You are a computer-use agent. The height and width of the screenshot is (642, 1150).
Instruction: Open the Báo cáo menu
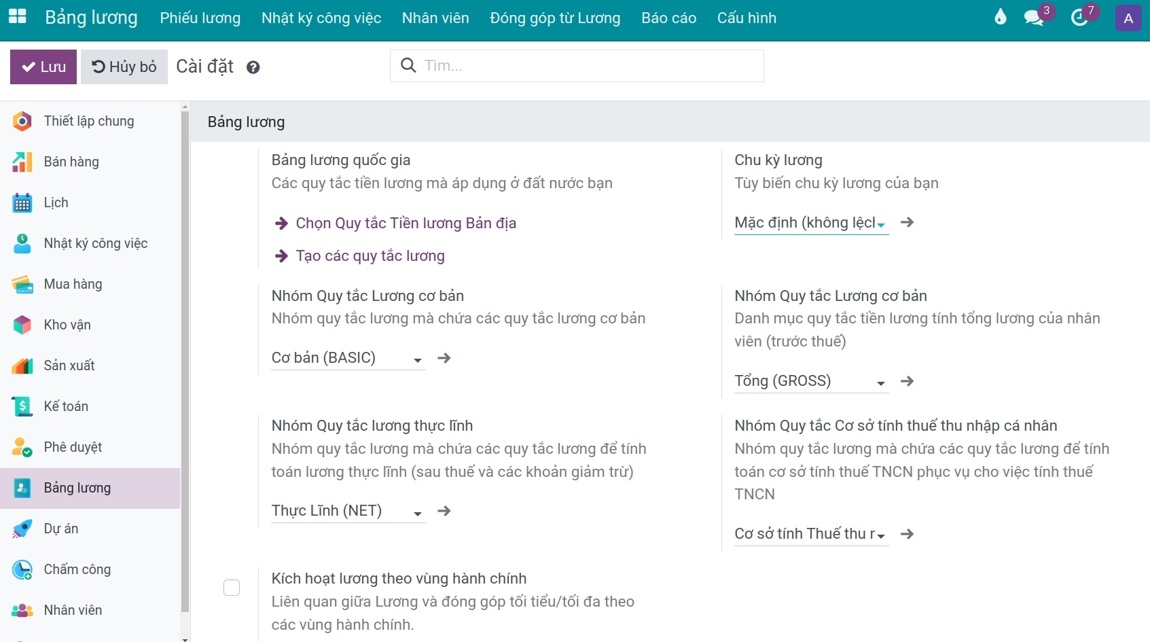click(669, 18)
